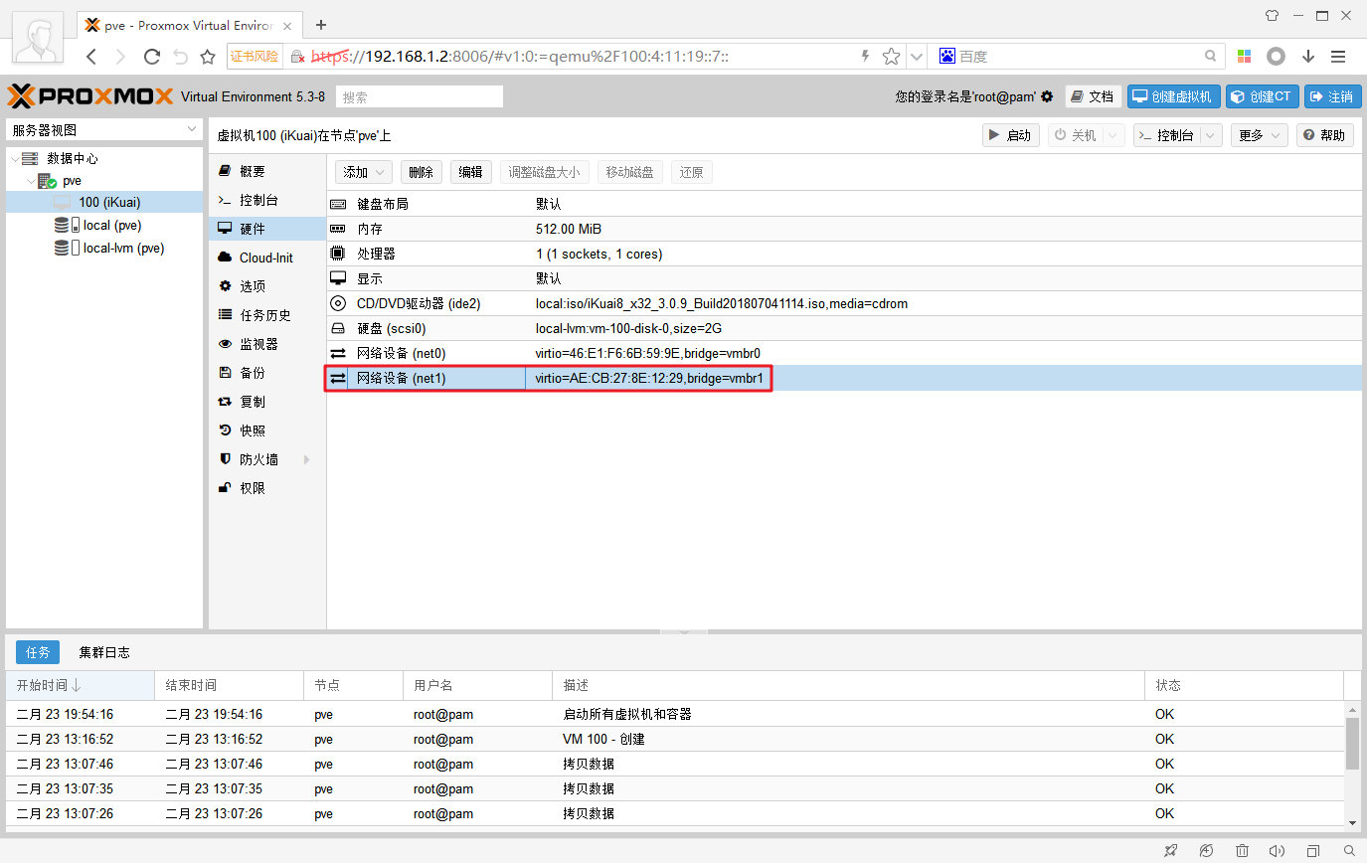The image size is (1367, 863).
Task: Open 任务历史 in the side menu
Action: [x=267, y=315]
